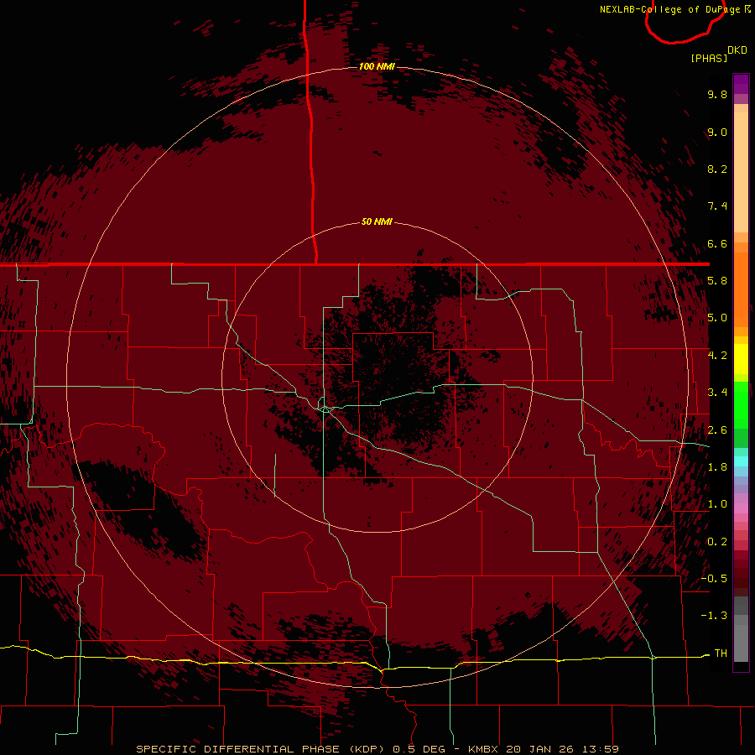This screenshot has height=755, width=755.
Task: Click the -1.3 color scale value
Action: pos(714,616)
